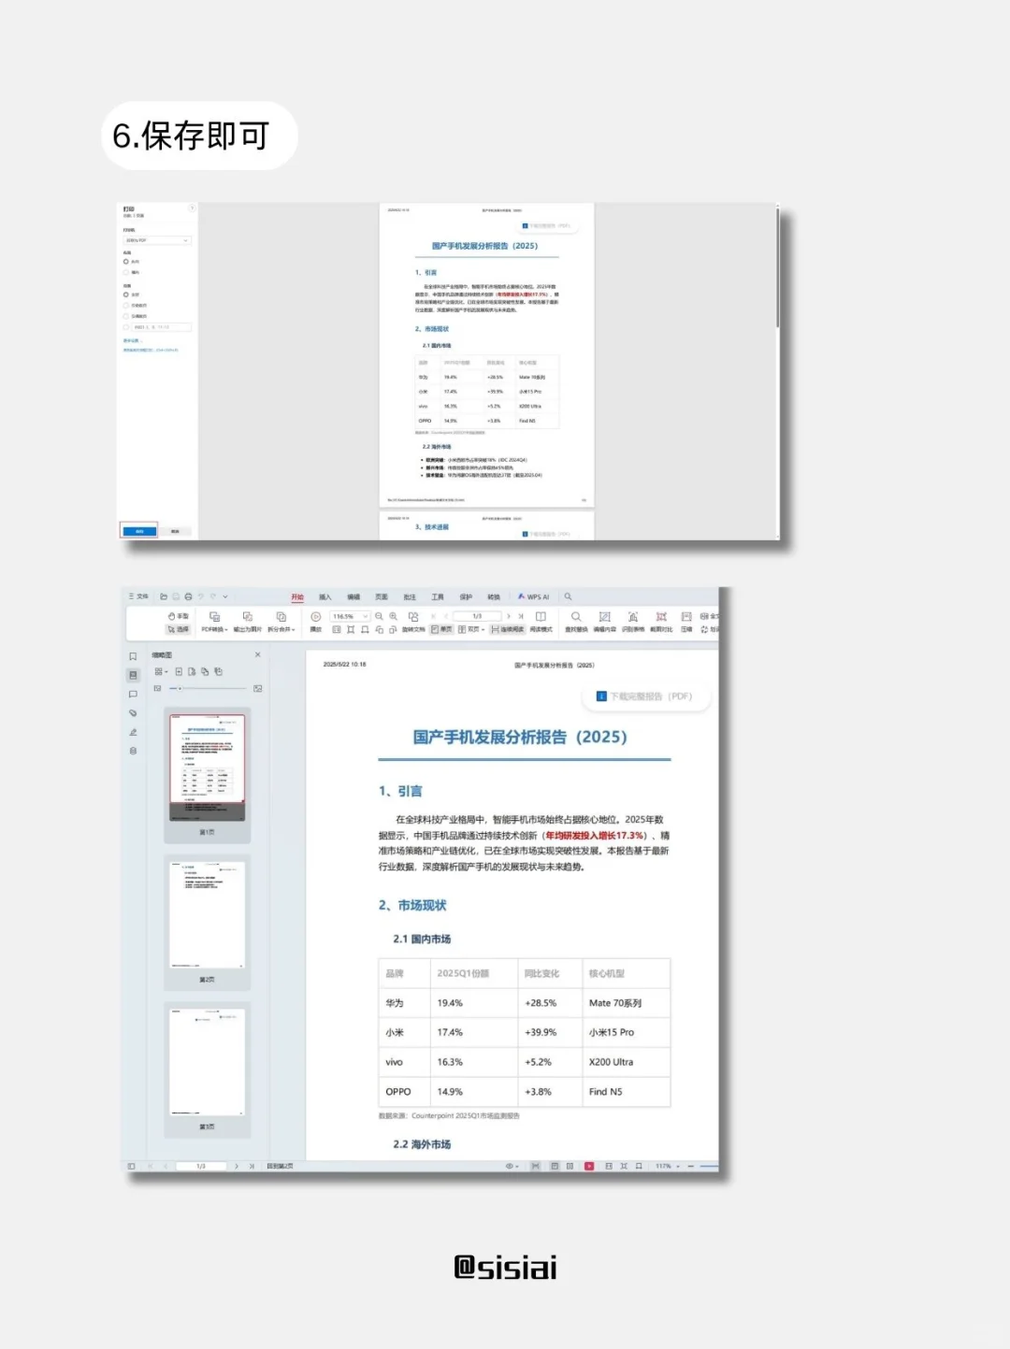
Task: Toggle 连续阅读 continuous reading mode
Action: 508,629
